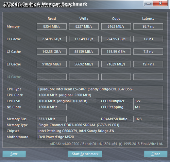Click the Copy column header
Viewport: 170px width, 162px height.
[x=116, y=19]
